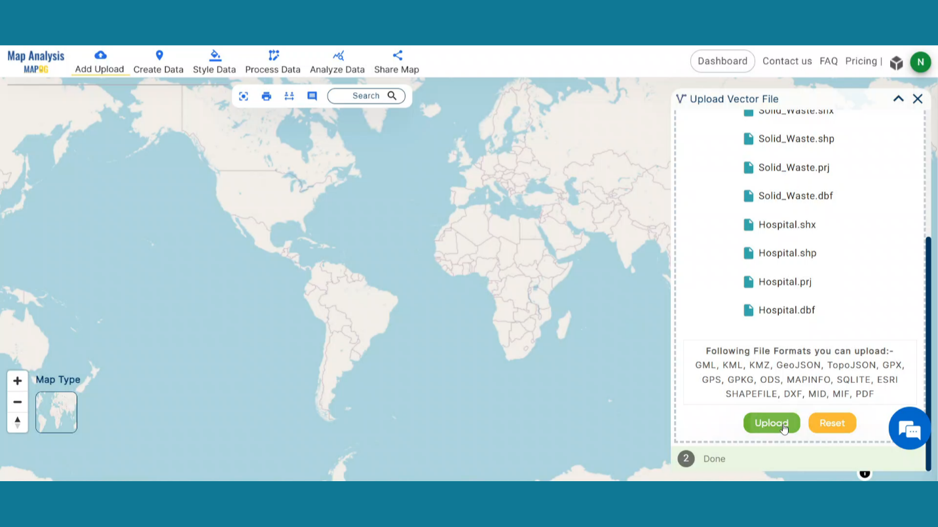Select the Hospital.shp file name

[787, 253]
